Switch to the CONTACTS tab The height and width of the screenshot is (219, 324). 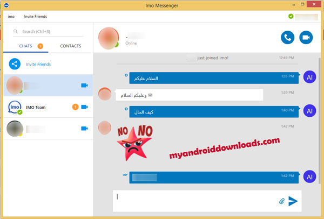click(x=70, y=46)
